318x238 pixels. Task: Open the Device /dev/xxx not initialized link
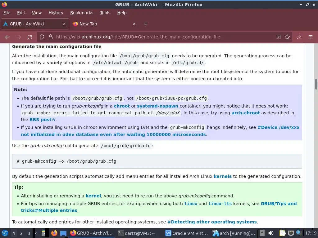point(160,131)
